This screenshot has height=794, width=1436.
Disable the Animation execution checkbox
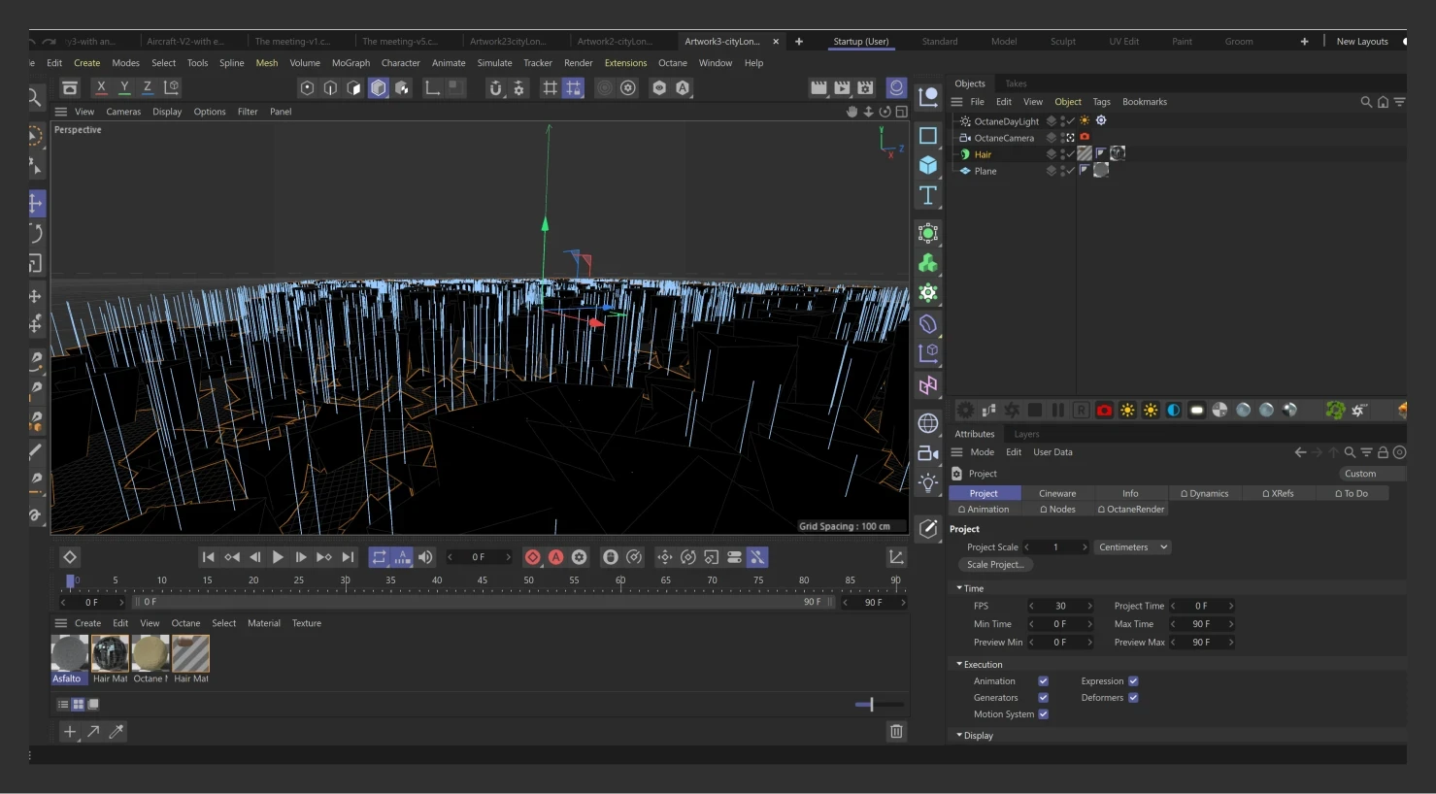coord(1043,681)
